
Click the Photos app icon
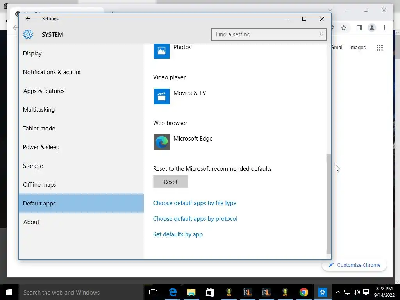click(161, 51)
